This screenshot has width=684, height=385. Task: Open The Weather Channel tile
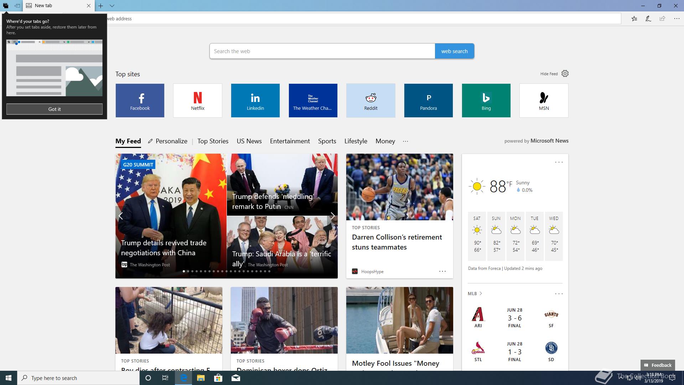(x=313, y=101)
